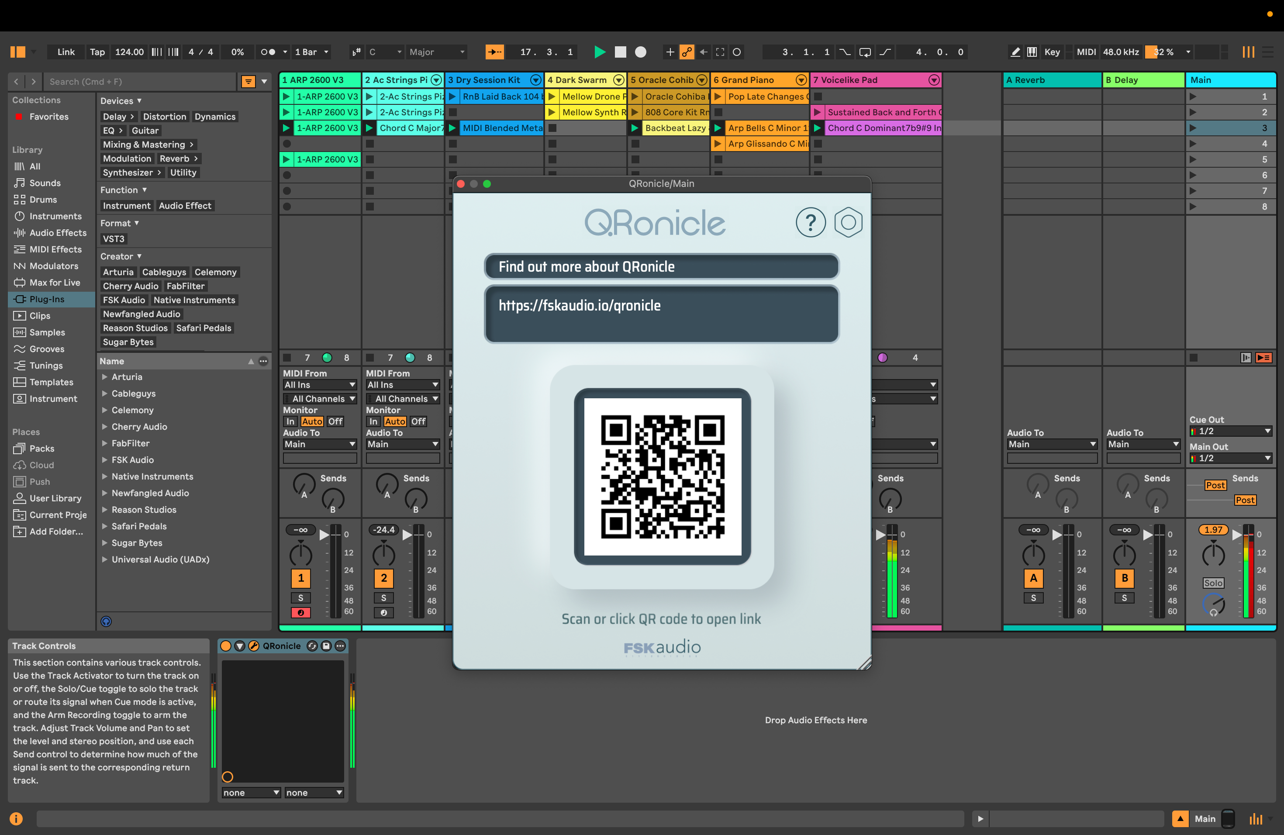Toggle track 2 activator button
Viewport: 1284px width, 835px height.
click(x=383, y=578)
